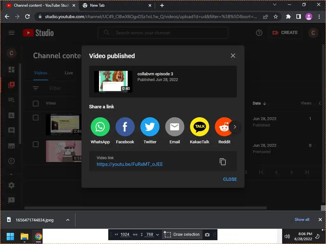Show more share options arrow
Viewport: 326px width, 244px height.
235,127
